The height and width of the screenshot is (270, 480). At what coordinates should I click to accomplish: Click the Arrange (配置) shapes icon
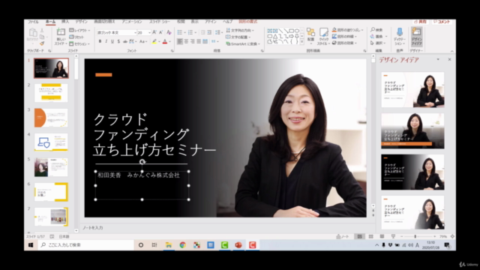[x=310, y=32]
